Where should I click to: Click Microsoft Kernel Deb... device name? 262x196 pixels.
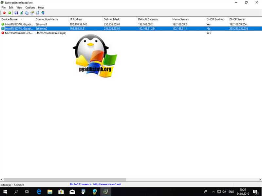pos(19,33)
